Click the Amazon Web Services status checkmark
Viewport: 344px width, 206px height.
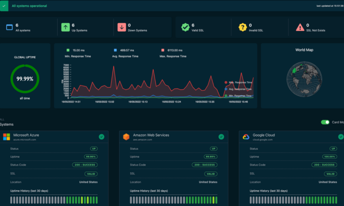221,137
